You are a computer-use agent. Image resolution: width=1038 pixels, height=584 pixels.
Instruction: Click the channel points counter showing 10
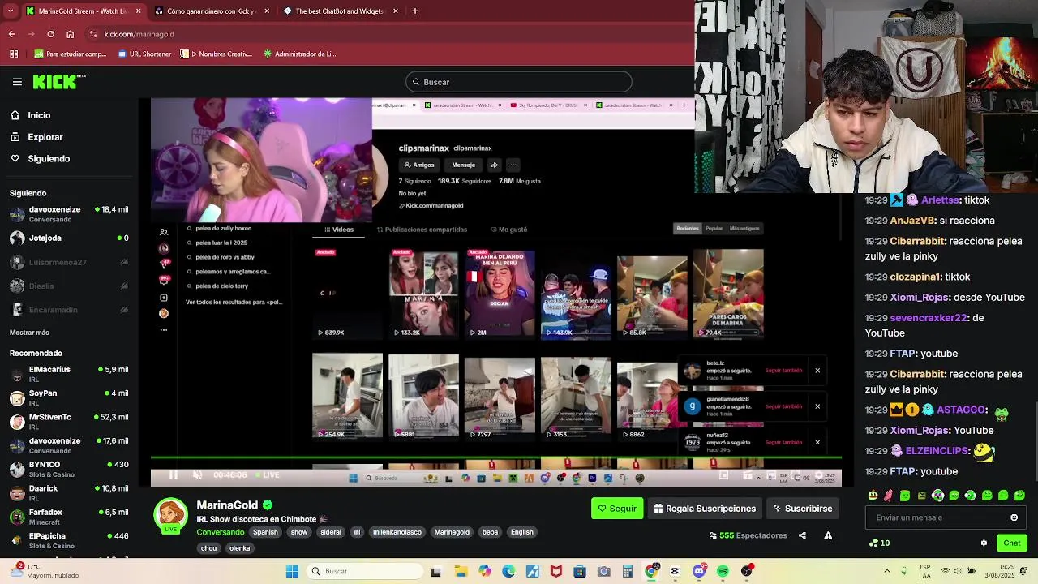[880, 543]
